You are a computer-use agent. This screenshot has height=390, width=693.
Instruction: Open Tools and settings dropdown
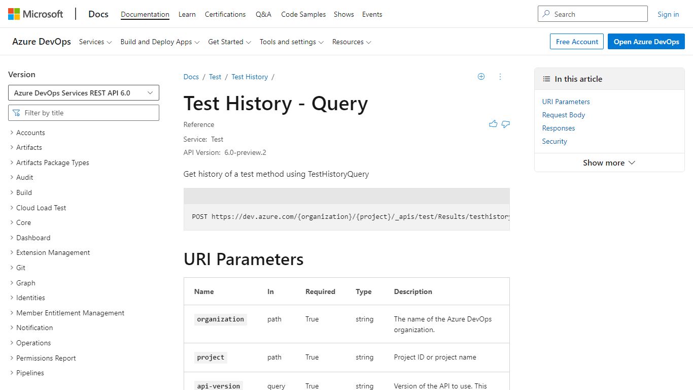point(292,42)
